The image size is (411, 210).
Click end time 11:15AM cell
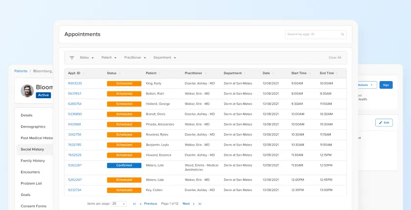(325, 135)
